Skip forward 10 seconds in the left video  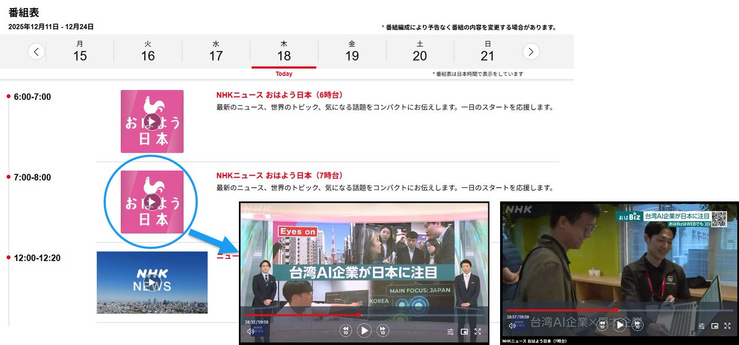tap(383, 331)
